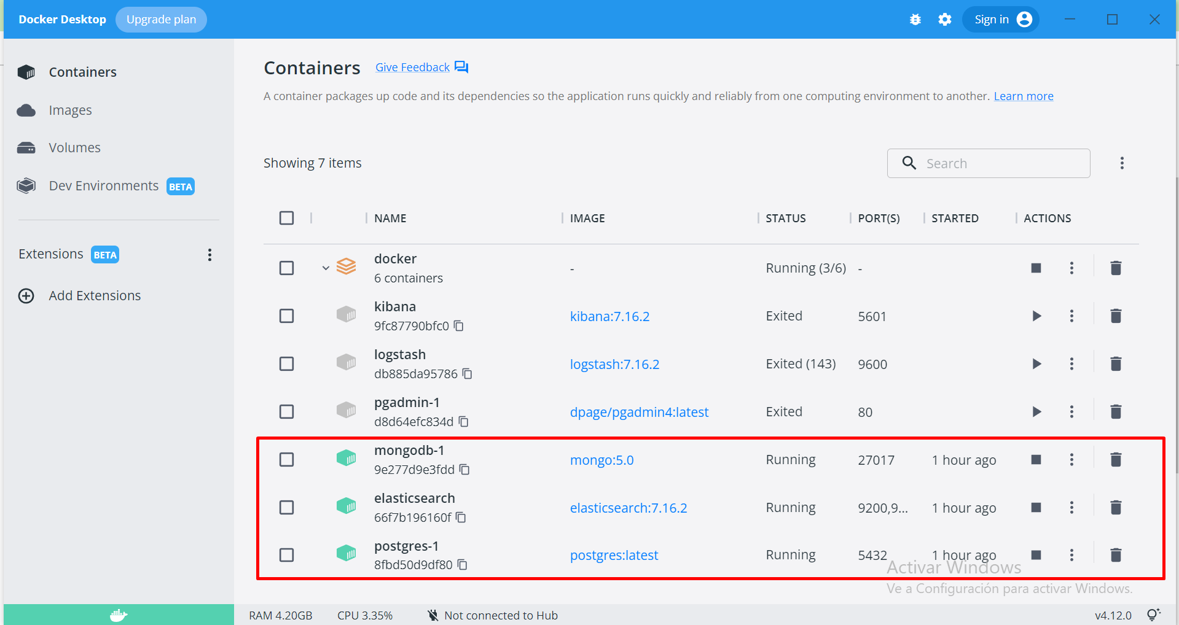Open the elasticsearch:7.16.2 image link

(629, 508)
